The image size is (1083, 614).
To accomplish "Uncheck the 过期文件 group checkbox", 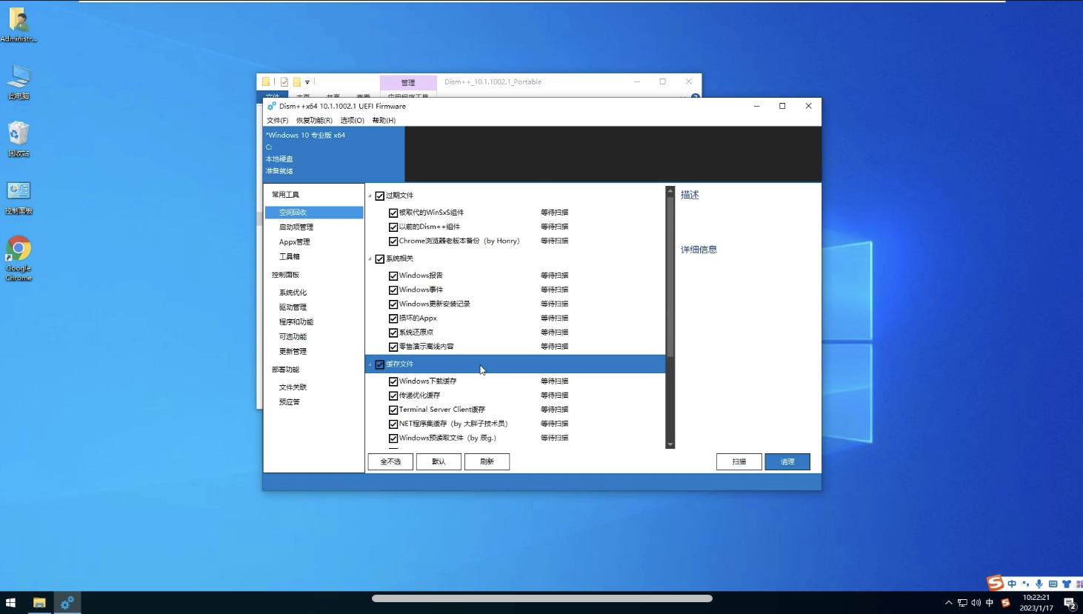I will (x=380, y=196).
